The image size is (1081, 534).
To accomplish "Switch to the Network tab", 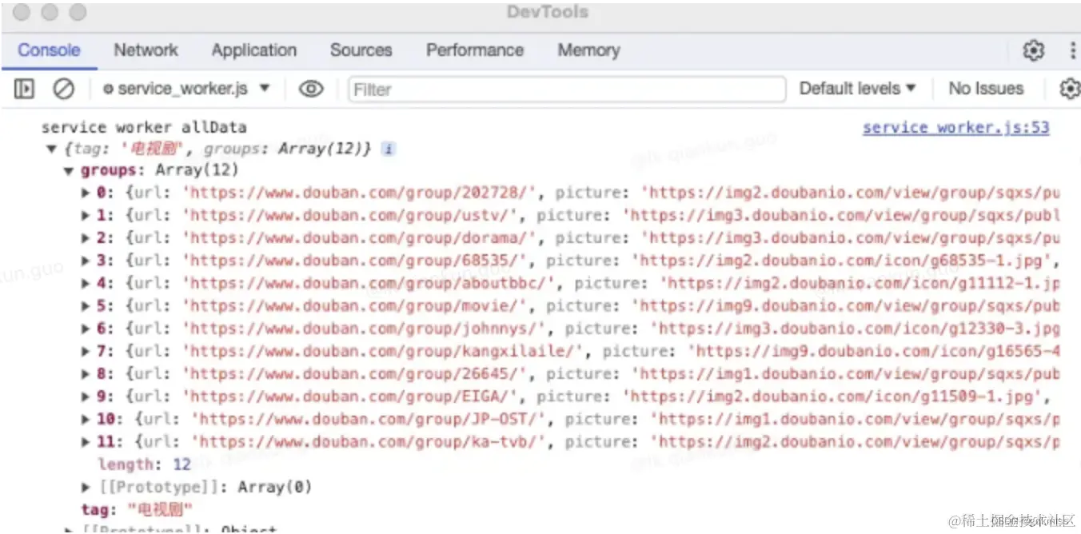I will (146, 50).
